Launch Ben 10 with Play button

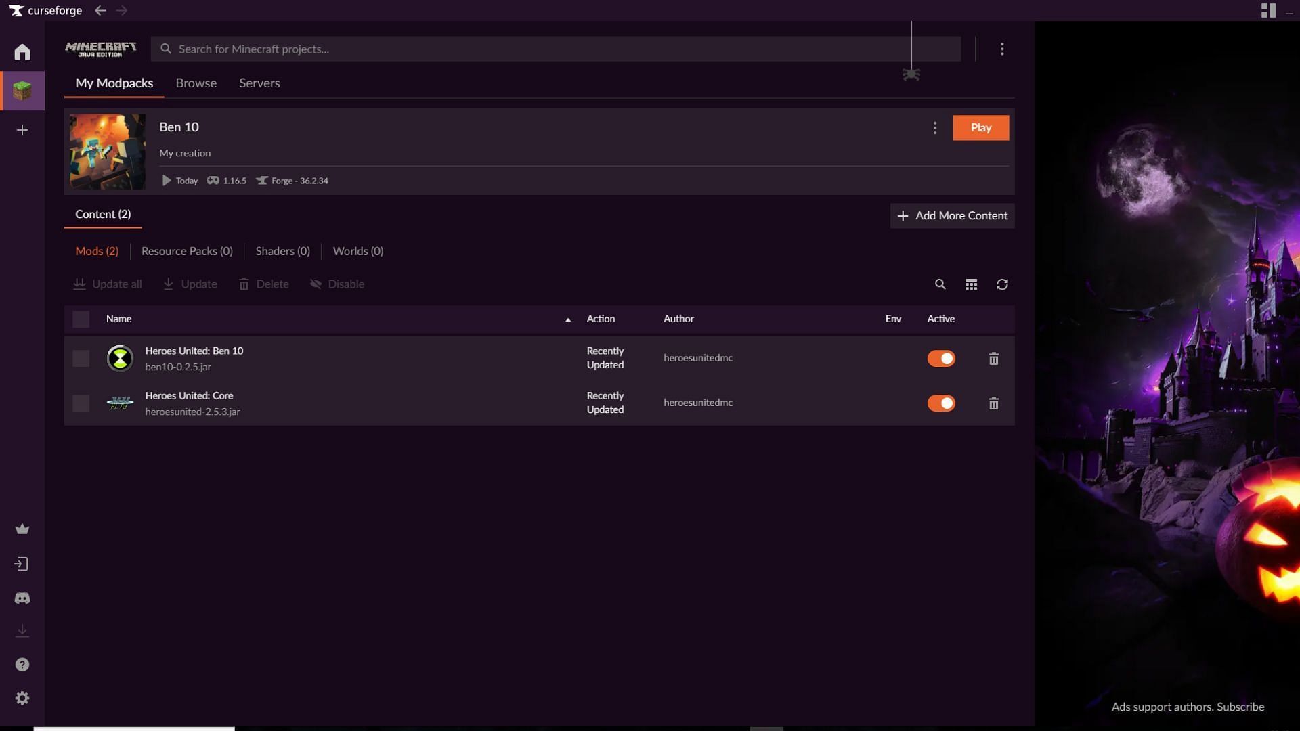coord(981,128)
